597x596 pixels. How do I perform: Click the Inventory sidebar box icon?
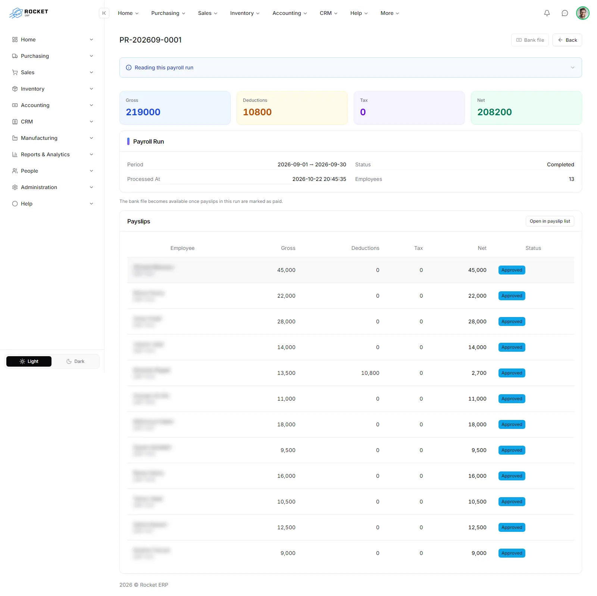15,89
